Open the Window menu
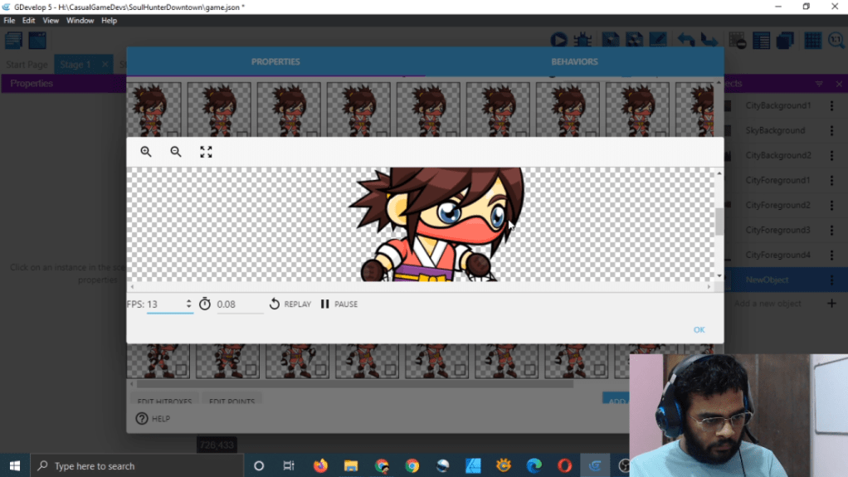 80,21
